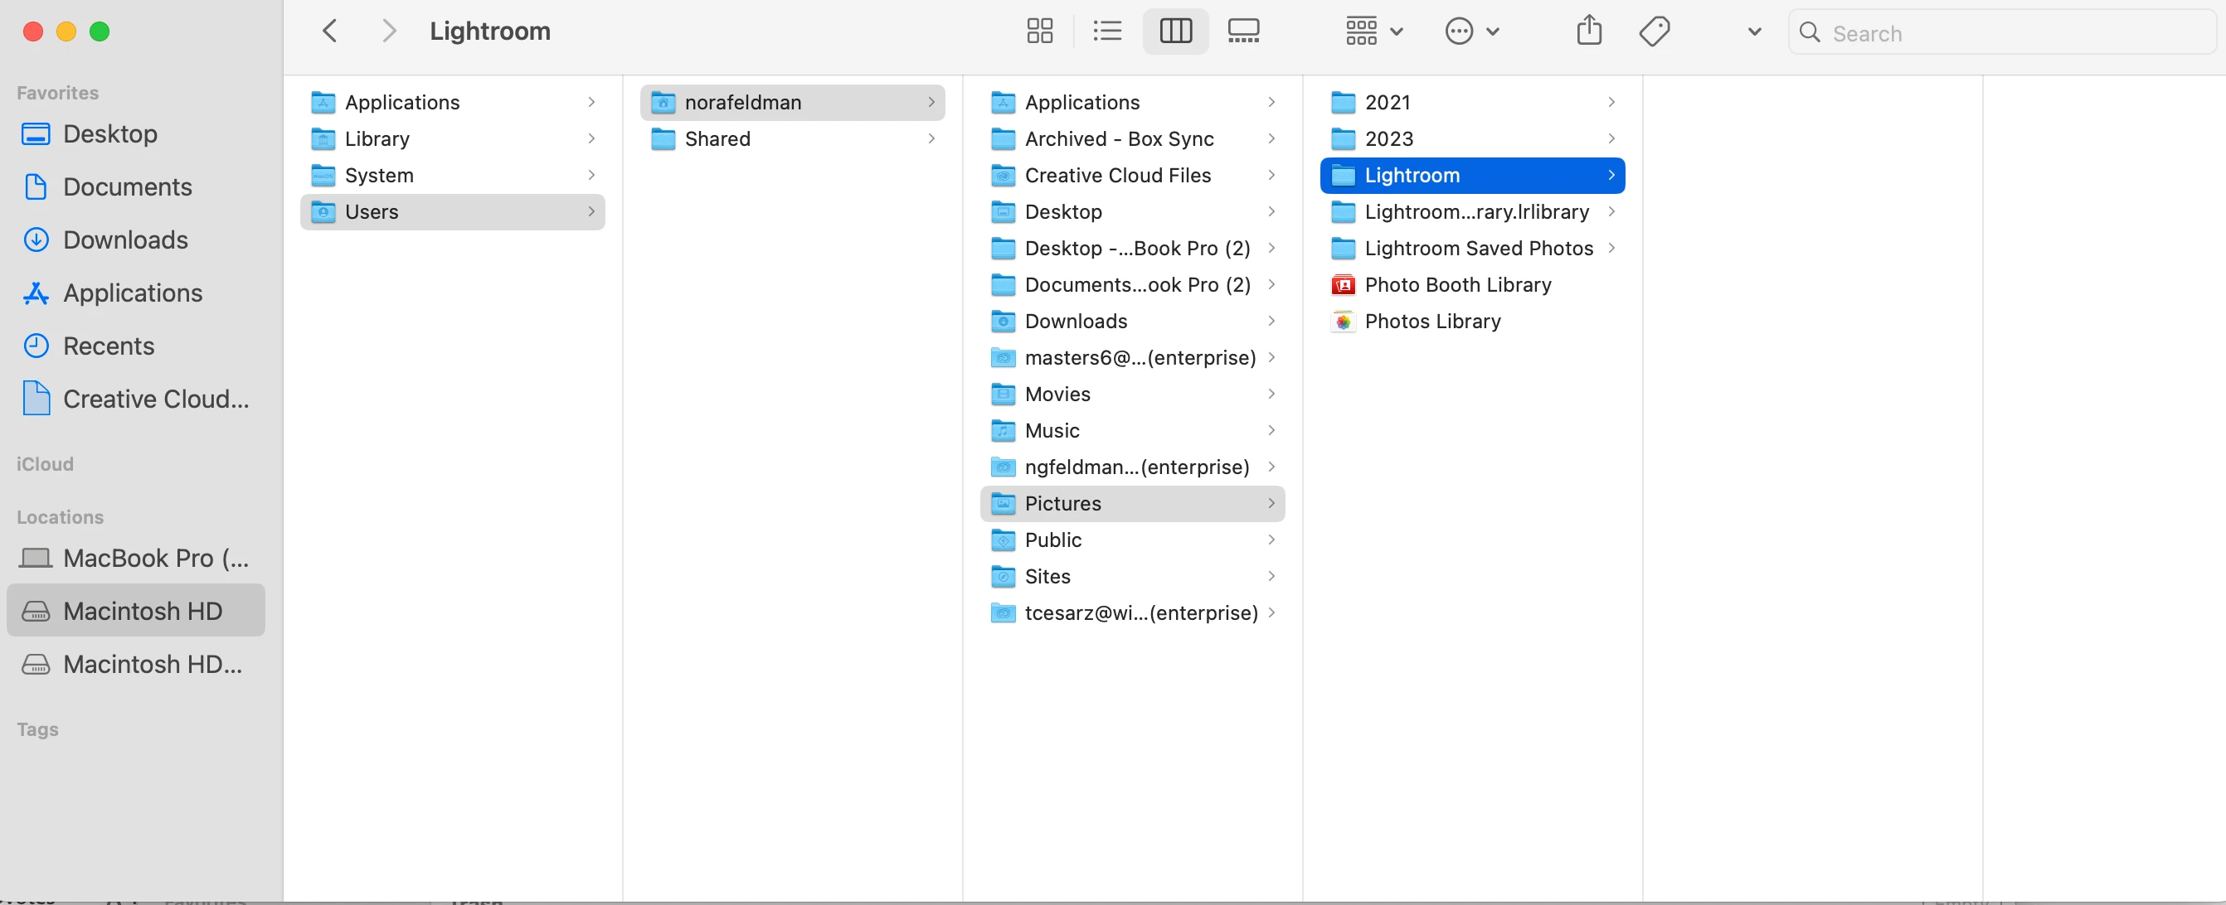Select Macintosh HD under Locations
Viewport: 2226px width, 905px height.
click(143, 612)
